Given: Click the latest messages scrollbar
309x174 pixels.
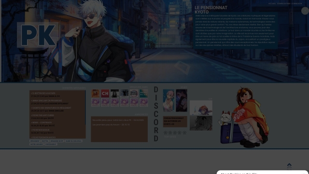Looking at the screenshot, I should pyautogui.click(x=85, y=107).
